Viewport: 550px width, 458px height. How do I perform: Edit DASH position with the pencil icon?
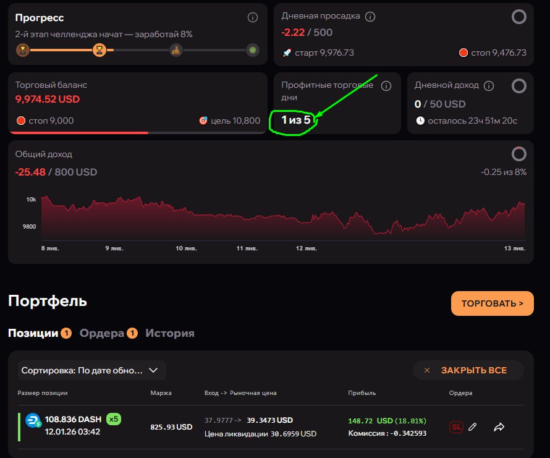(x=473, y=426)
